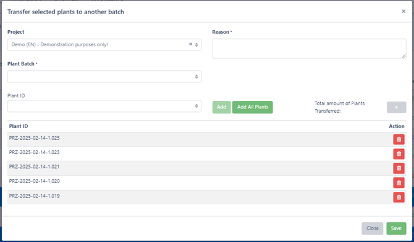Screen dimensions: 414x242
Task: Click the total plants transferred count field
Action: click(x=397, y=107)
